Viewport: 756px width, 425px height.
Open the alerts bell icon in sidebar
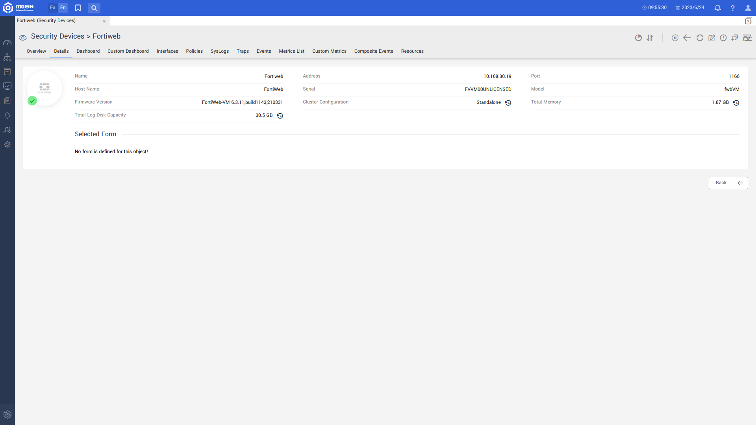pos(7,115)
